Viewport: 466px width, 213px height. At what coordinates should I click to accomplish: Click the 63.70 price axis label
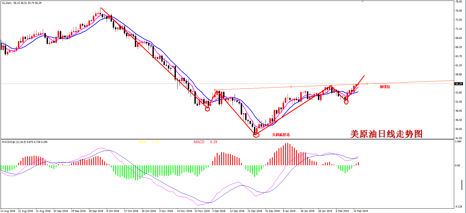pos(459,56)
